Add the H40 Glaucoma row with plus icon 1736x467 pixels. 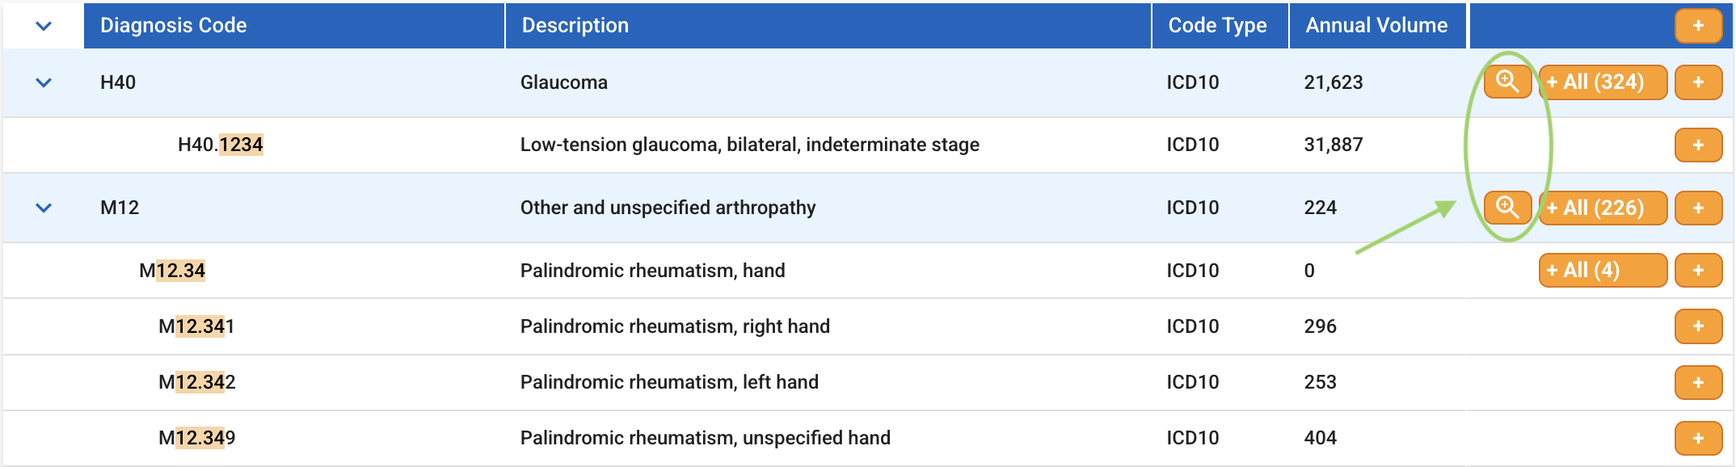point(1698,82)
